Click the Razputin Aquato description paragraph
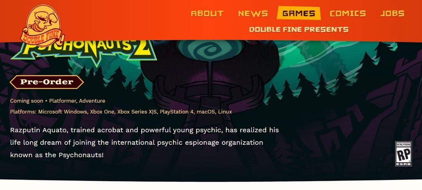 click(145, 142)
